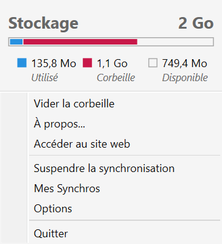Click the 135,8 Mo used value
Image resolution: width=222 pixels, height=244 pixels.
[x=54, y=63]
